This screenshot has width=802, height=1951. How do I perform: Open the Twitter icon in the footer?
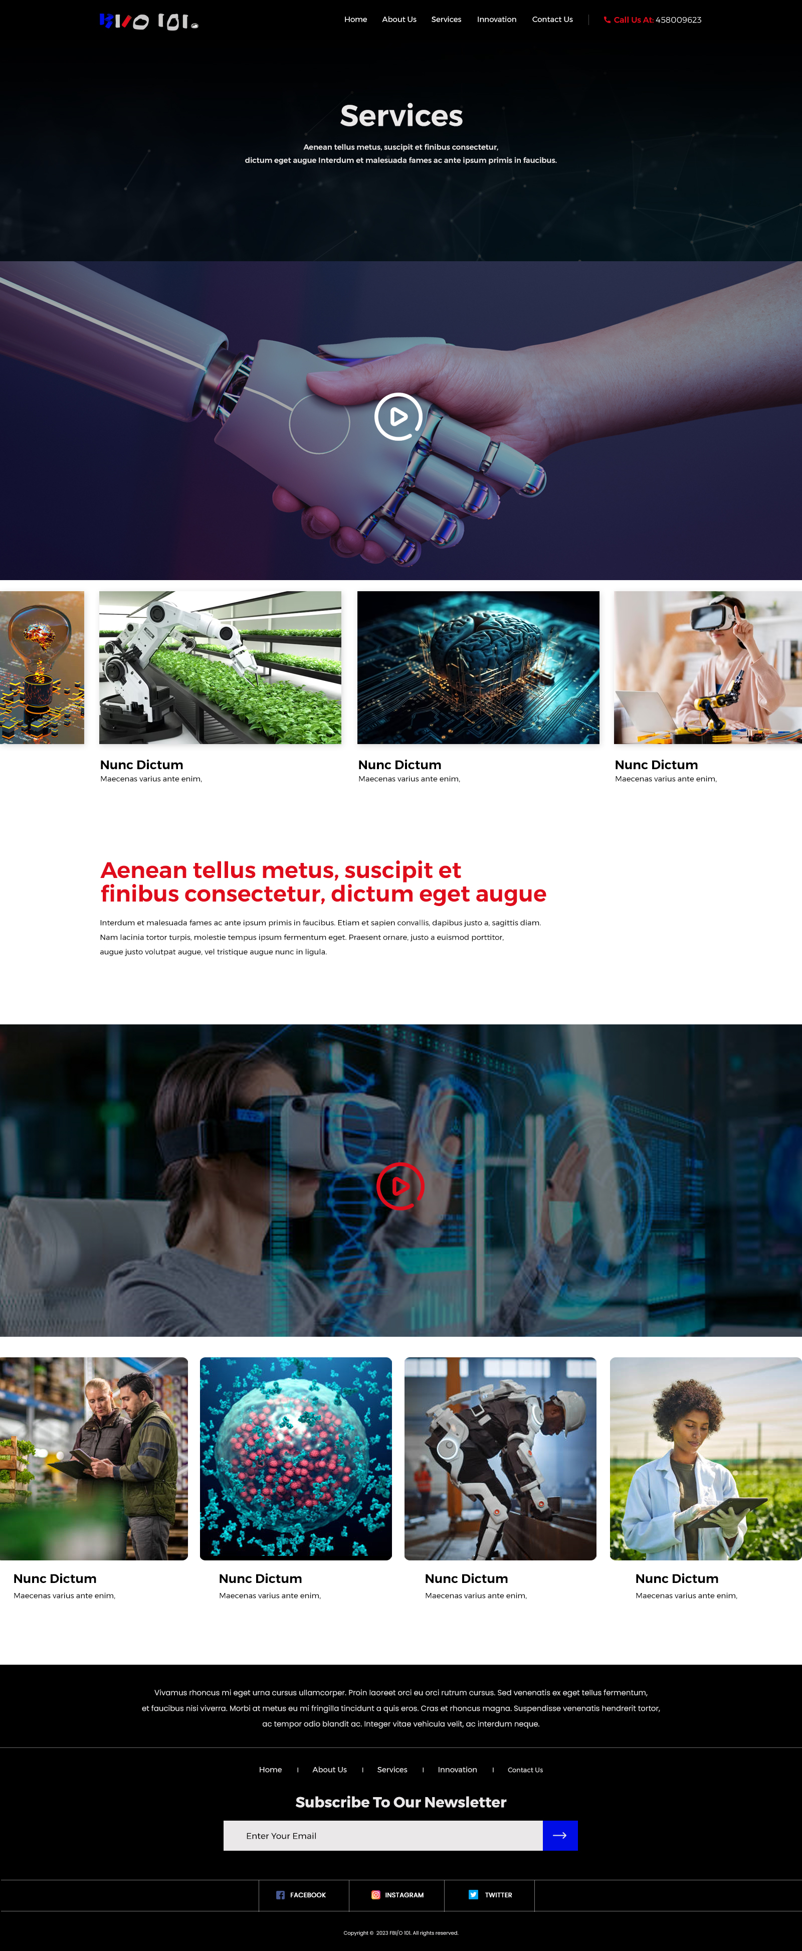[x=473, y=1895]
